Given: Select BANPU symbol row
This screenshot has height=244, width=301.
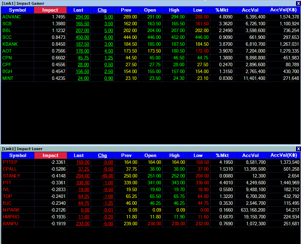Looking at the screenshot, I should (x=11, y=224).
